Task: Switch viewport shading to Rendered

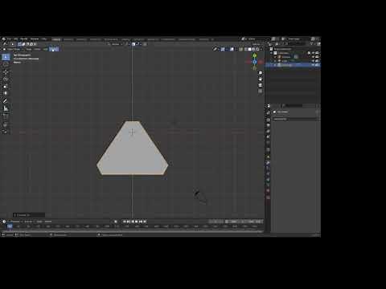Action: point(257,49)
